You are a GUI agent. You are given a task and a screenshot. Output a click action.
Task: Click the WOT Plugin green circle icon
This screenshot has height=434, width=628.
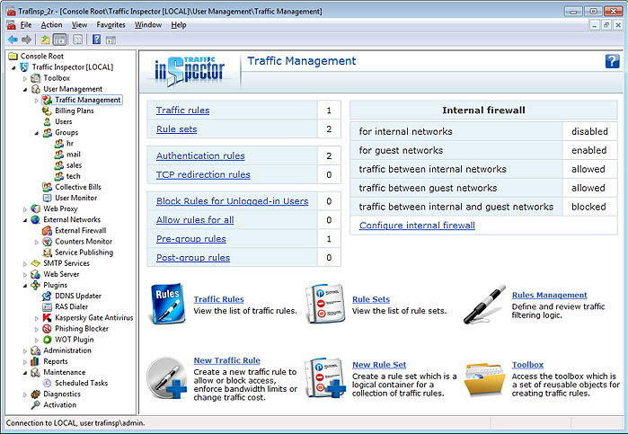point(48,340)
